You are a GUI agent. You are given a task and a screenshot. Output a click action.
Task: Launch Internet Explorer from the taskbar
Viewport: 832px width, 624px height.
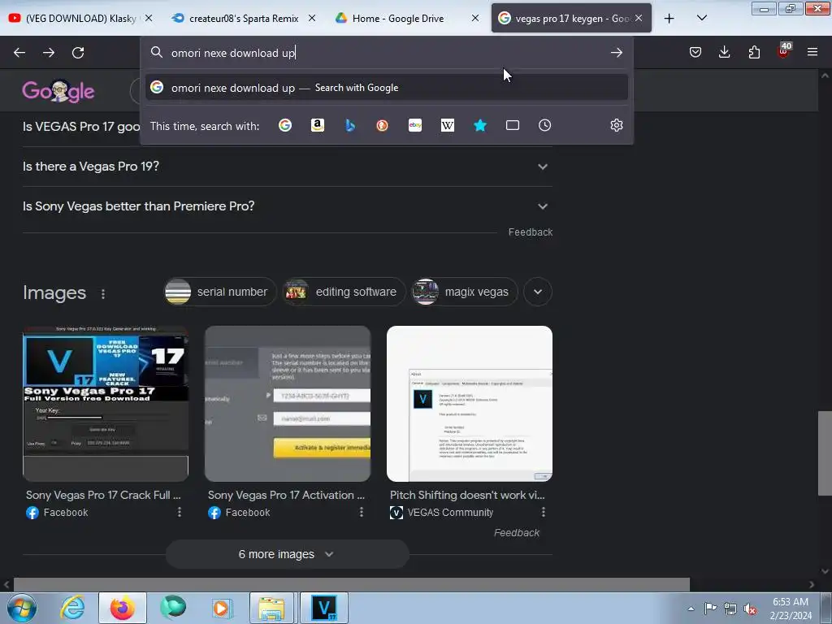72,608
